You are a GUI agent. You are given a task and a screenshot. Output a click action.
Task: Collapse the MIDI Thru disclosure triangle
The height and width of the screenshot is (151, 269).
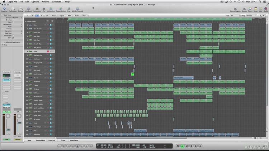(3, 15)
